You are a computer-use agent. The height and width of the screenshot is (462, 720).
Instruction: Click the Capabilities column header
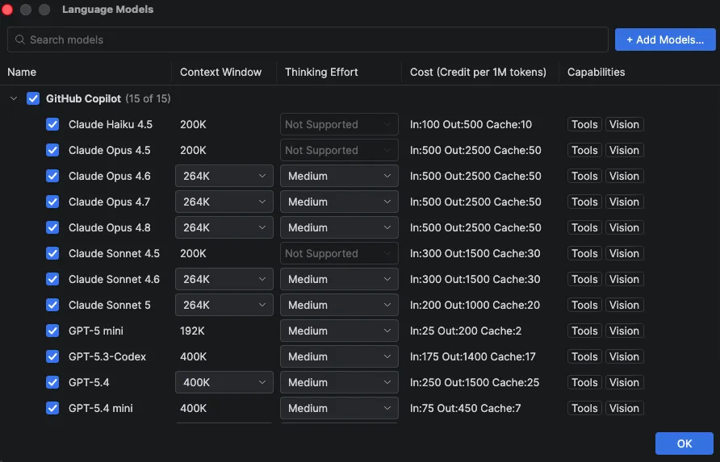tap(596, 72)
